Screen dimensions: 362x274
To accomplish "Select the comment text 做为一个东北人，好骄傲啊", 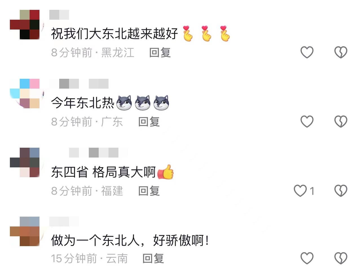I will [130, 241].
